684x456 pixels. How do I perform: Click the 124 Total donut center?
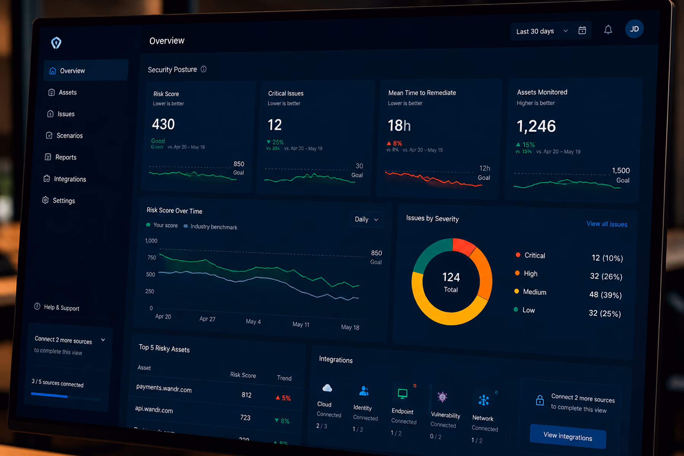click(451, 282)
